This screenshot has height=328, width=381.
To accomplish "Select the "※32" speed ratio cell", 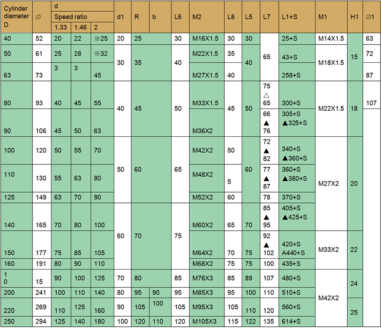I will (x=102, y=54).
